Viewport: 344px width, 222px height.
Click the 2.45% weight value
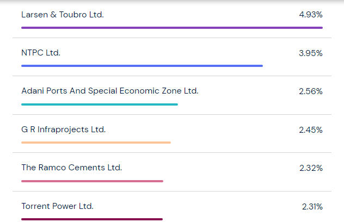(311, 129)
